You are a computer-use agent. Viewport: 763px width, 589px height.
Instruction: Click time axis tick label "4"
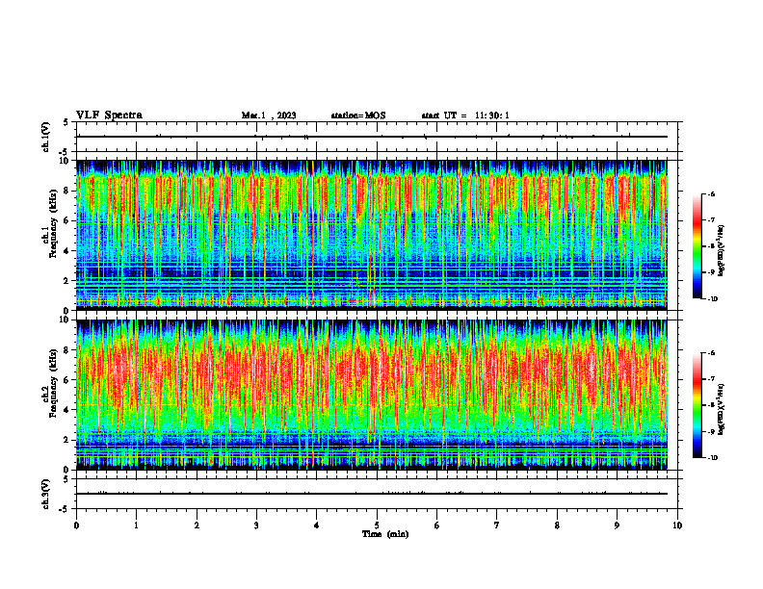pyautogui.click(x=317, y=525)
